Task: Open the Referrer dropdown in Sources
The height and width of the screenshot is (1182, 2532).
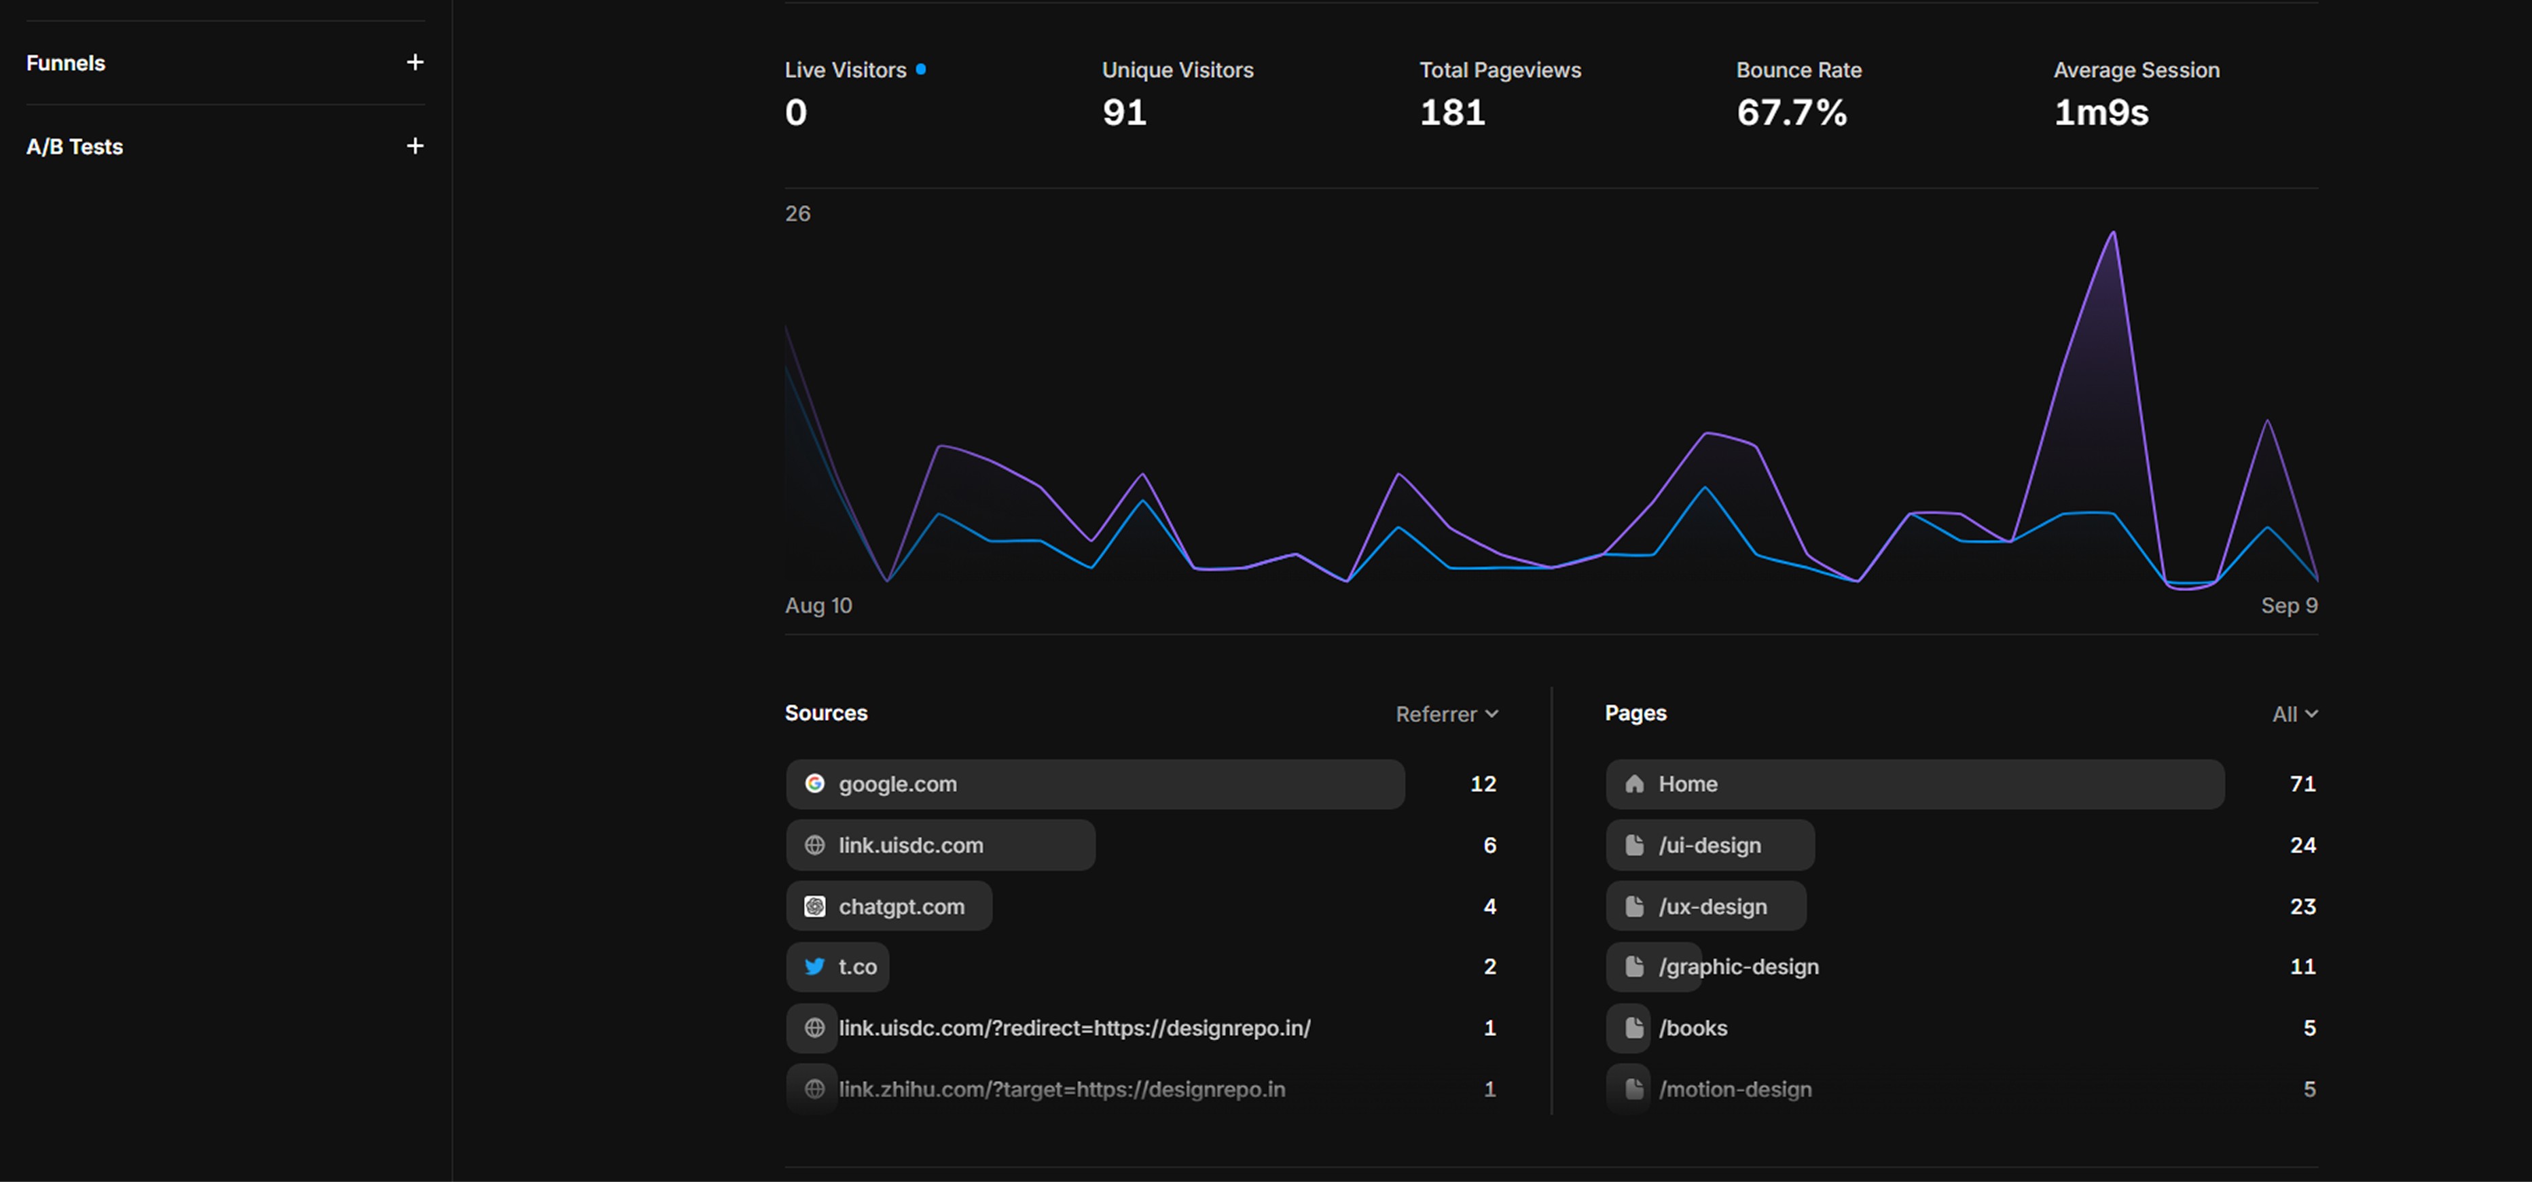Action: pos(1446,714)
